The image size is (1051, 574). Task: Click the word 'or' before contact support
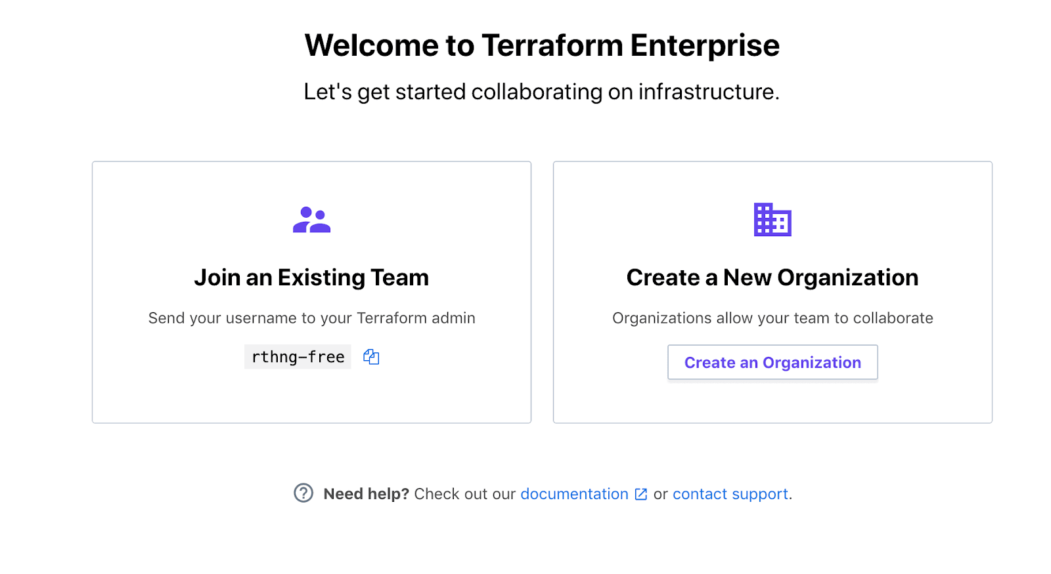tap(660, 494)
